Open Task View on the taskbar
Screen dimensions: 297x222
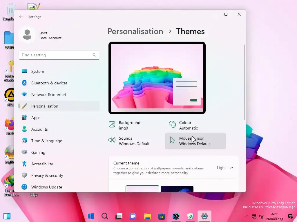coord(119,216)
